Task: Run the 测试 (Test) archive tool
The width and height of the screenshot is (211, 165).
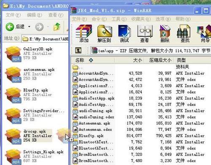Action: tap(124, 33)
